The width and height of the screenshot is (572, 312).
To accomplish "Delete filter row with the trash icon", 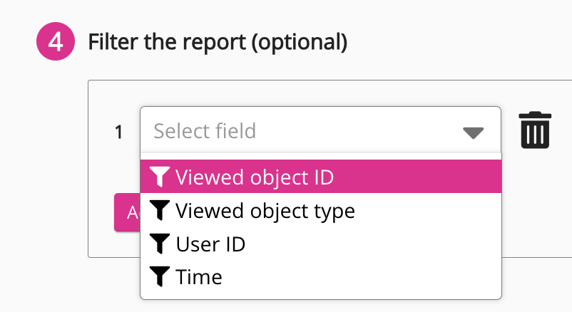I will point(535,130).
